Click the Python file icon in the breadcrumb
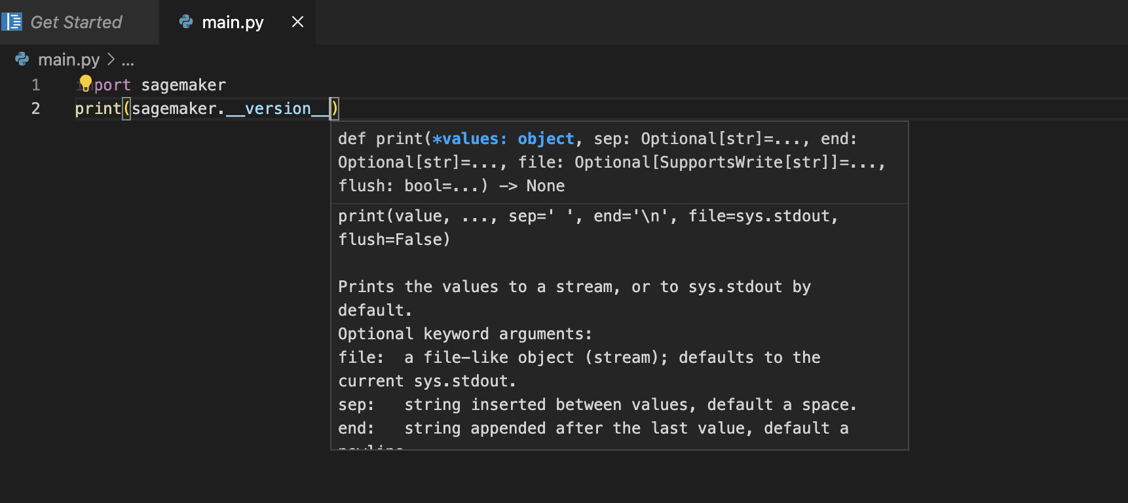Screen dimensions: 1128x503 click(x=22, y=59)
